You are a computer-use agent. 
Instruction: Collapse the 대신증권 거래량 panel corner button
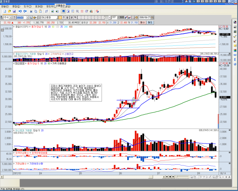coord(230,130)
